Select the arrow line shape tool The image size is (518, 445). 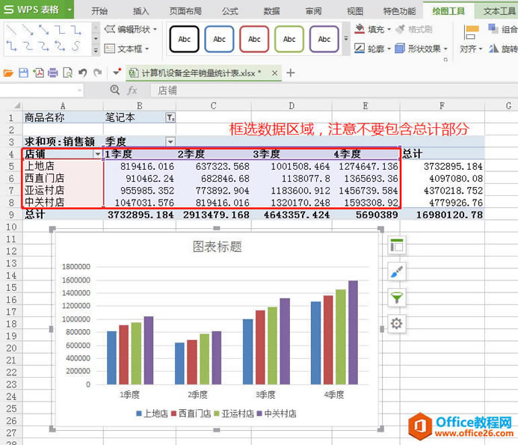point(28,30)
